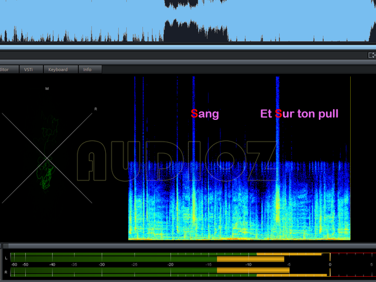Click the green phase correlation scope
Screen dimensions: 376x282
tap(47, 158)
